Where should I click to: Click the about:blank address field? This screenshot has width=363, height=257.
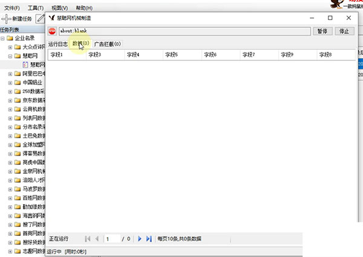point(185,31)
